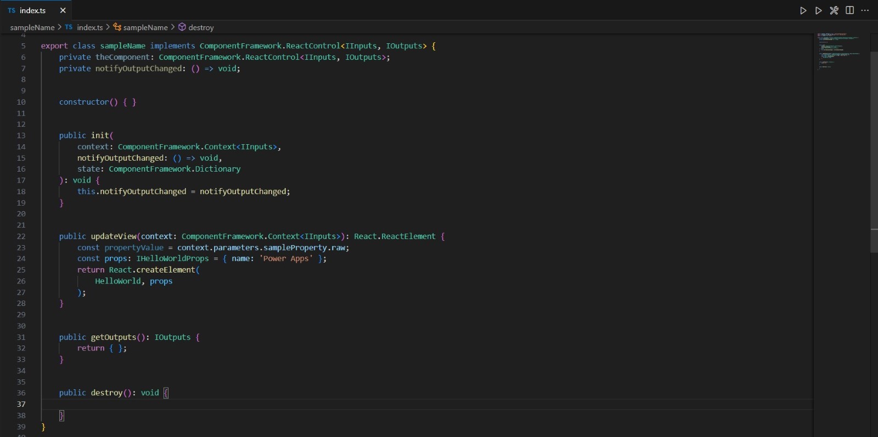Click the 'export' keyword on line 5

click(x=54, y=46)
